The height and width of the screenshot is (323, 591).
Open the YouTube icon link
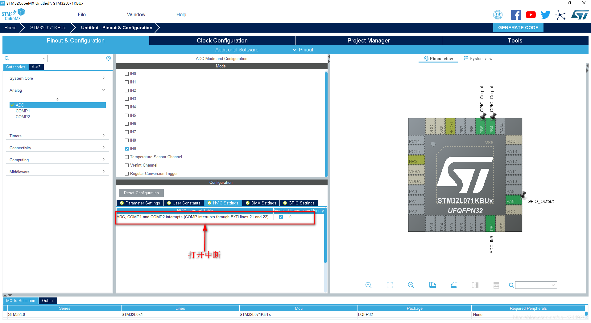531,15
